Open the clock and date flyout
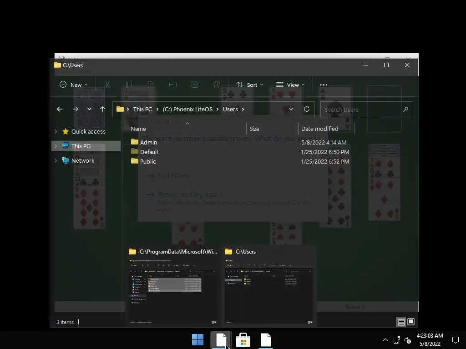Screen dimensions: 466x349 (430, 340)
